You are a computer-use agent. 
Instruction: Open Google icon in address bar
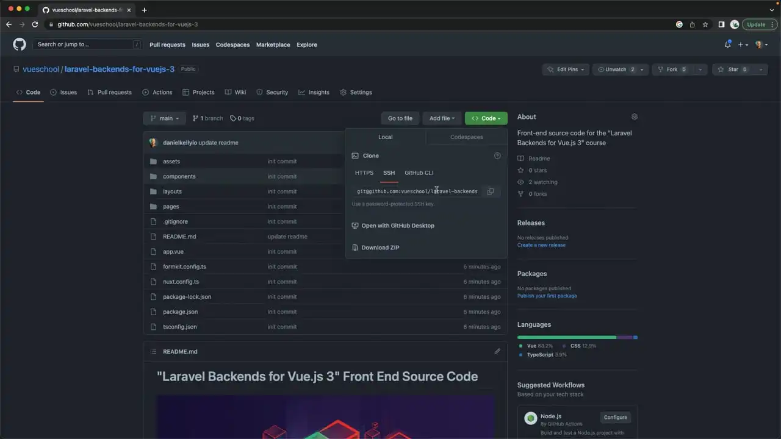point(679,24)
